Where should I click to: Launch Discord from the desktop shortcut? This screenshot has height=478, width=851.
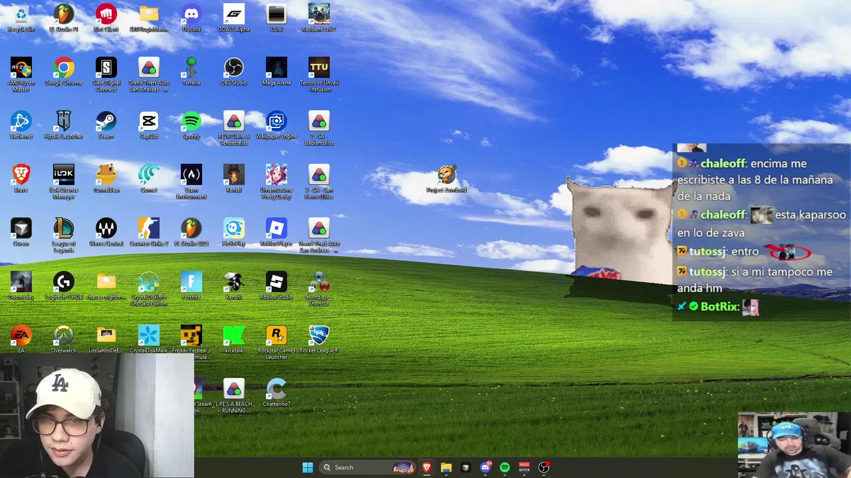click(191, 18)
